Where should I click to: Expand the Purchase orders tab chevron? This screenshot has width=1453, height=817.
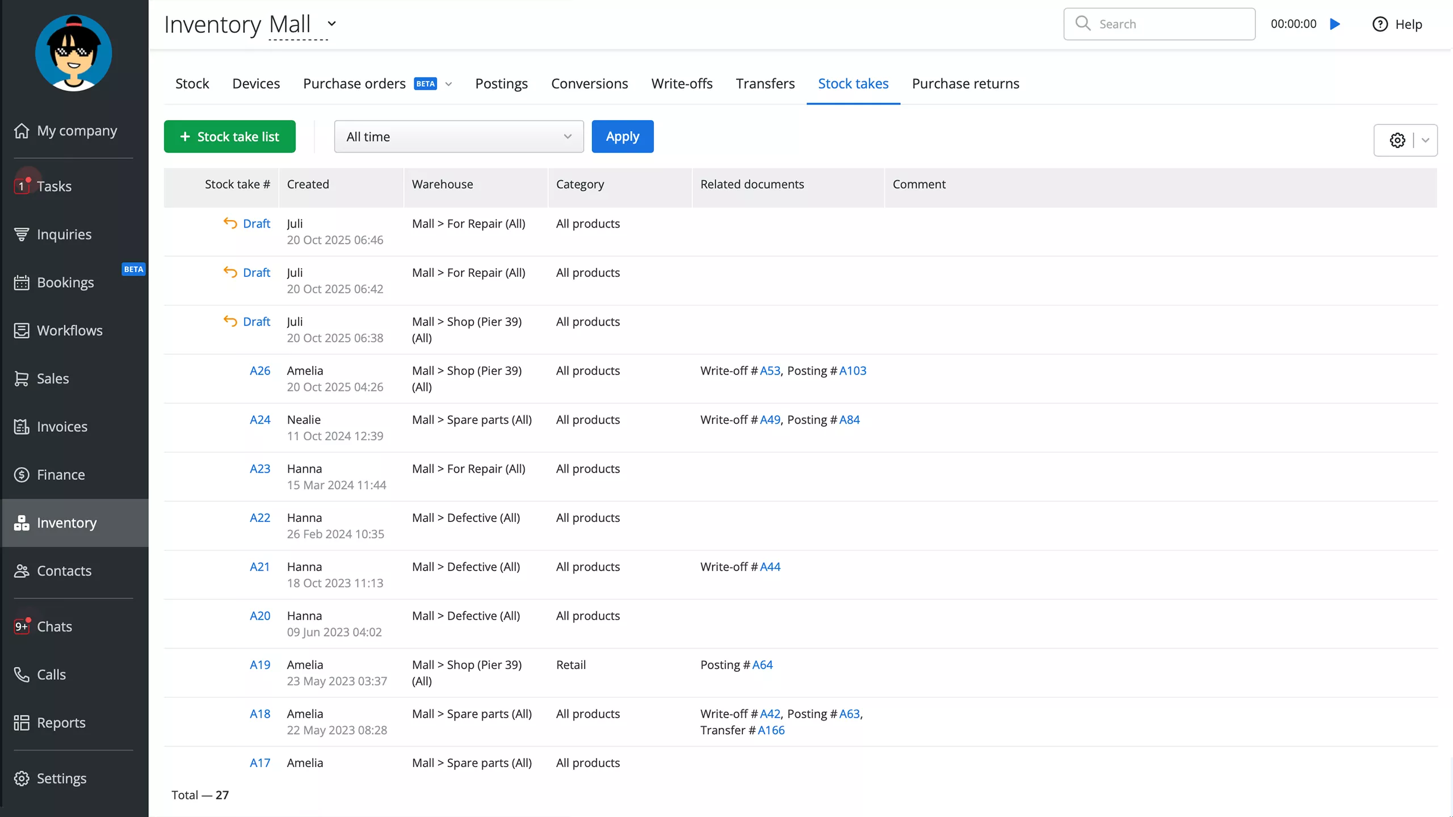pyautogui.click(x=448, y=84)
